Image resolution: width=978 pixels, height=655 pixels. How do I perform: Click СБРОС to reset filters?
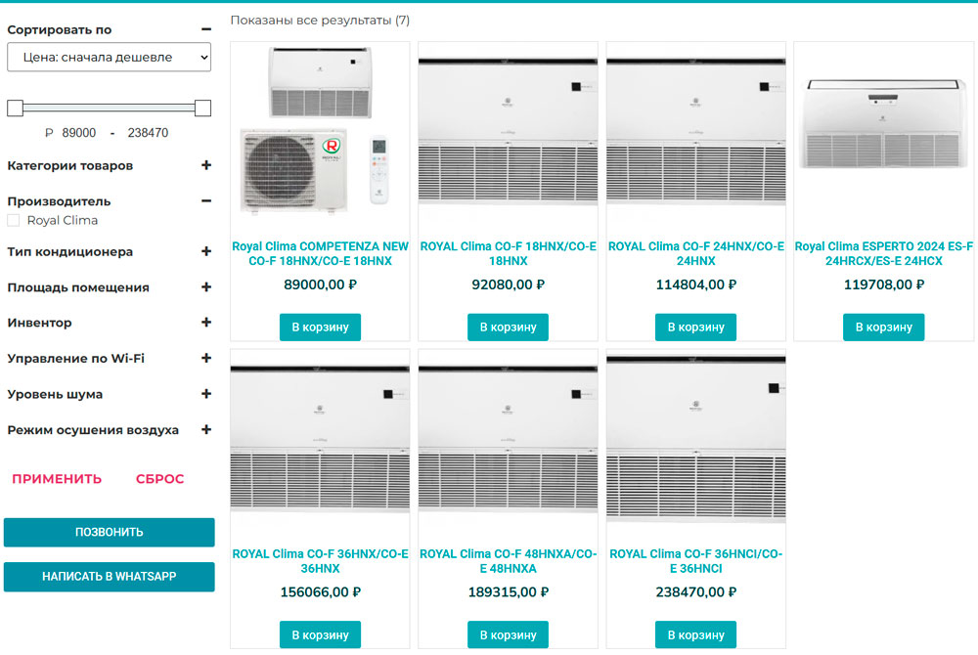coord(159,479)
